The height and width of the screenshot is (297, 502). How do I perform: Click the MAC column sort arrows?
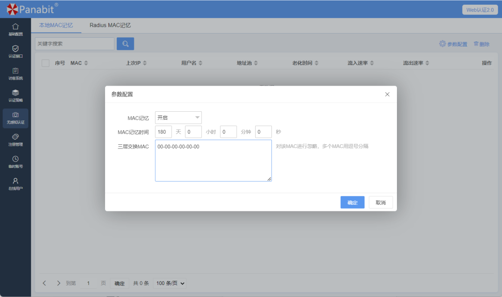tap(86, 63)
